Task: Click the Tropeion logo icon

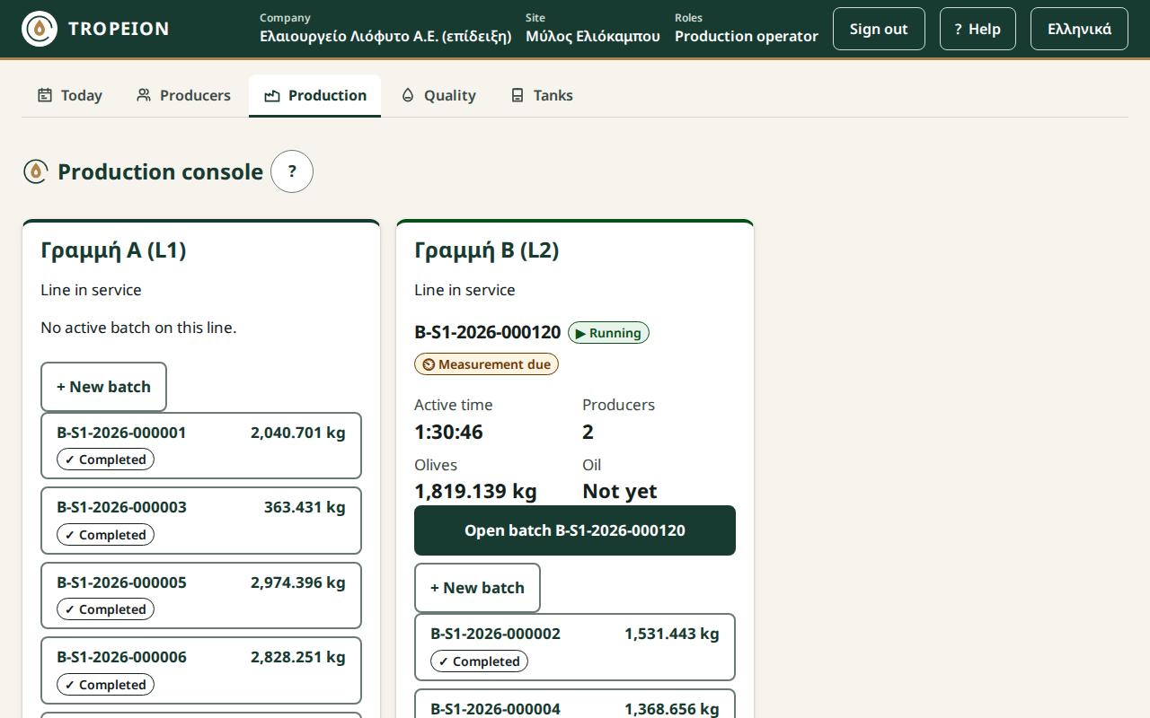Action: tap(39, 29)
